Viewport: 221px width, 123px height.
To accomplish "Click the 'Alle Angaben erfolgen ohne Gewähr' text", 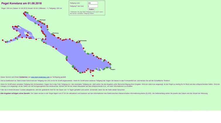I will (15, 93).
